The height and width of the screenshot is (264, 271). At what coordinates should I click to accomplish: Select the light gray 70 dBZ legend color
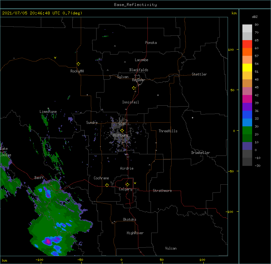coord(247,29)
